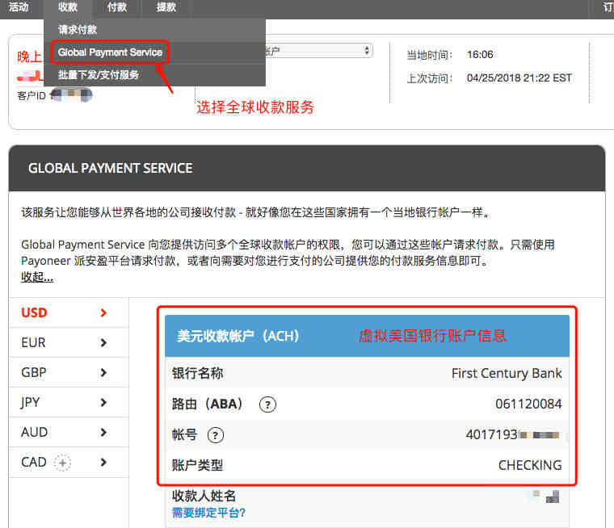614x528 pixels.
Task: Open the 提款 menu tab
Action: tap(166, 7)
